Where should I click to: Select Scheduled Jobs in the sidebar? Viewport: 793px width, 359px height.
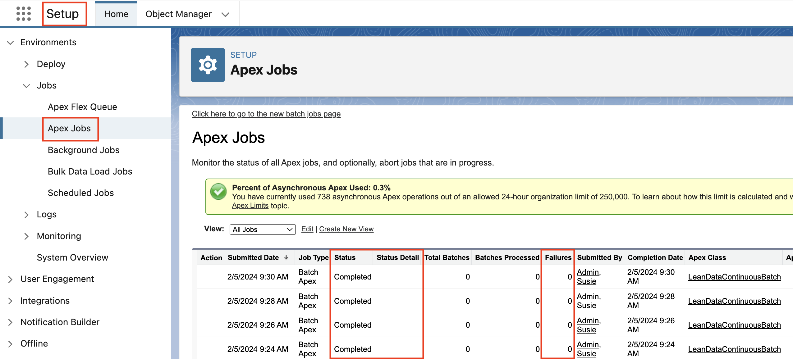pos(81,193)
